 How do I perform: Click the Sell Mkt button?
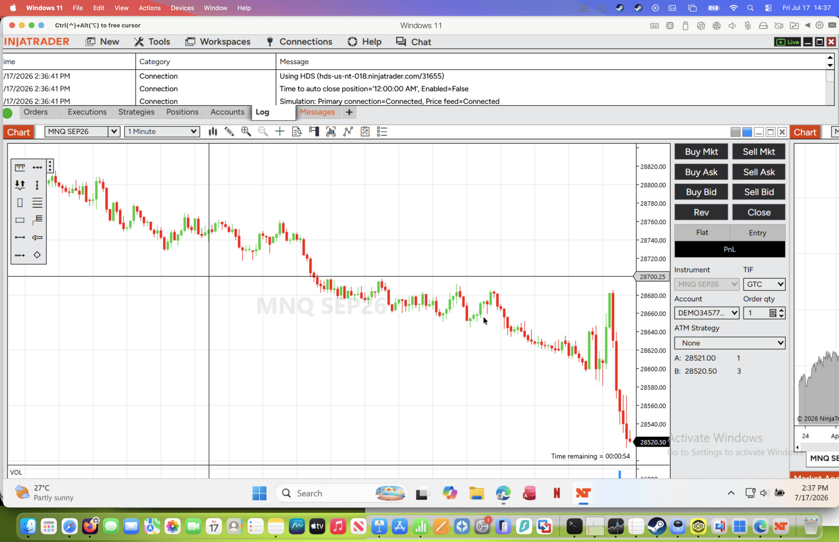coord(759,152)
